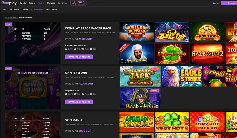This screenshot has height=138, width=237.
Task: Select the Live Casino tab
Action: point(14,9)
